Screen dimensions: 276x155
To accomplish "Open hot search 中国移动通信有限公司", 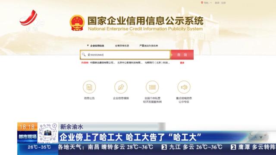I will [103, 62].
